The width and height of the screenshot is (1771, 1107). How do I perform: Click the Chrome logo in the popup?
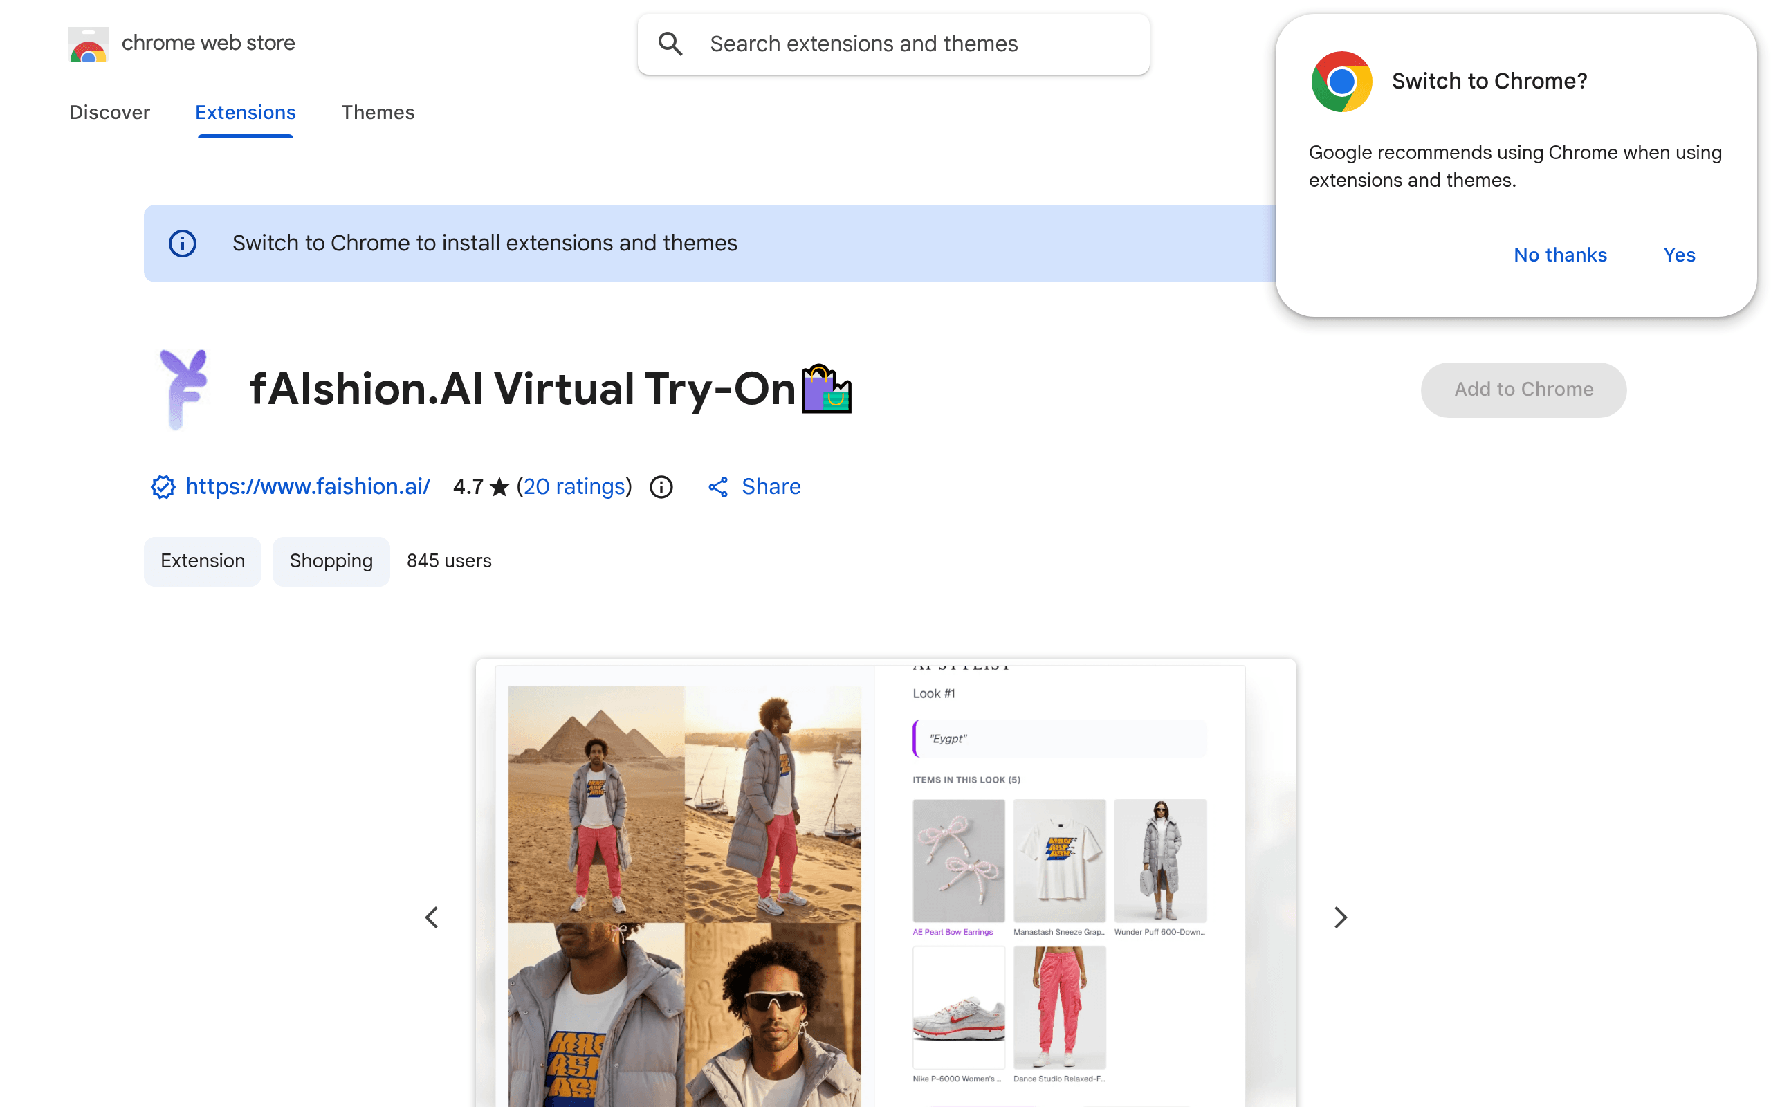1341,81
